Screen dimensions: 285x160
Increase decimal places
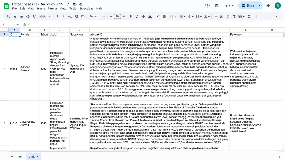pyautogui.click(x=76, y=17)
